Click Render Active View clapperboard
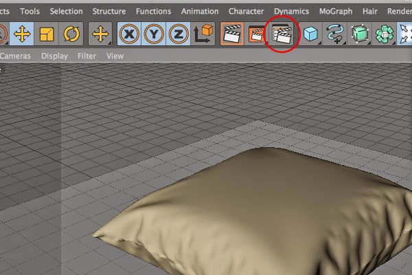Screen dimensions: 412x275 pos(232,34)
